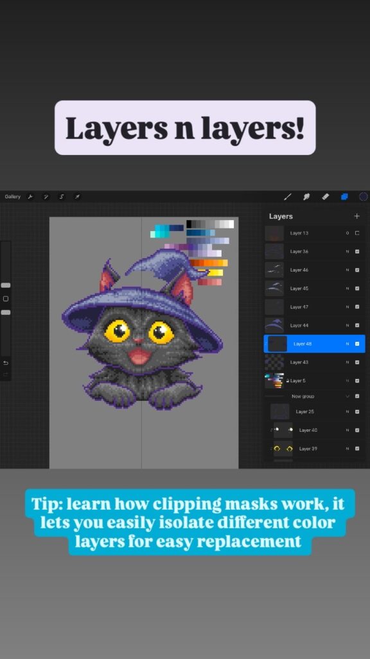Uncheck visibility of Layer 48
The height and width of the screenshot is (659, 370).
point(357,344)
